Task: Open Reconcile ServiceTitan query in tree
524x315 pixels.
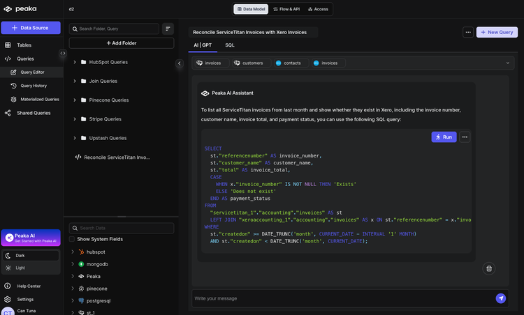Action: tap(117, 157)
